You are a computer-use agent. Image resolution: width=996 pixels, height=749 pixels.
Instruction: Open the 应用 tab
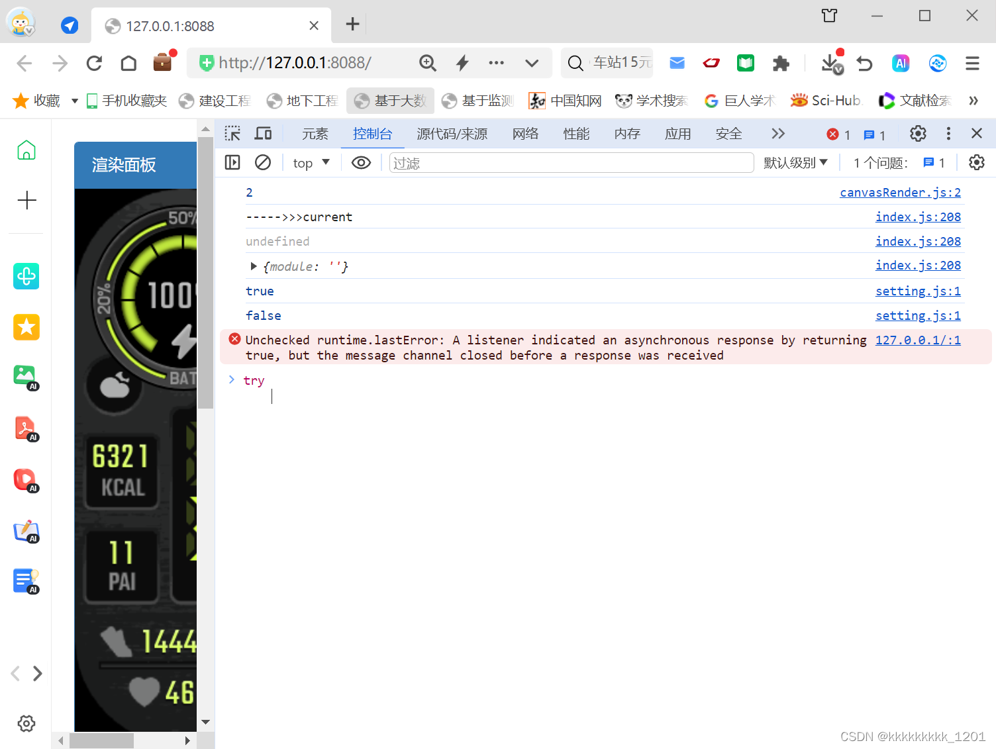(x=678, y=134)
